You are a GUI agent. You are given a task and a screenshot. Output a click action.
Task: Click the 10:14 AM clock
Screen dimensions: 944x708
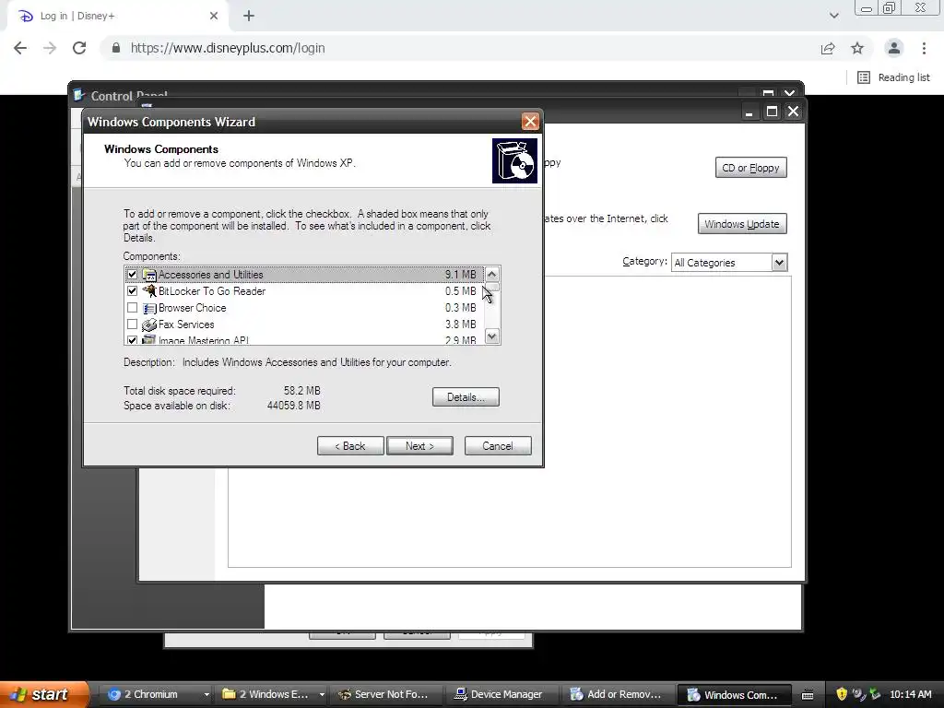coord(910,694)
